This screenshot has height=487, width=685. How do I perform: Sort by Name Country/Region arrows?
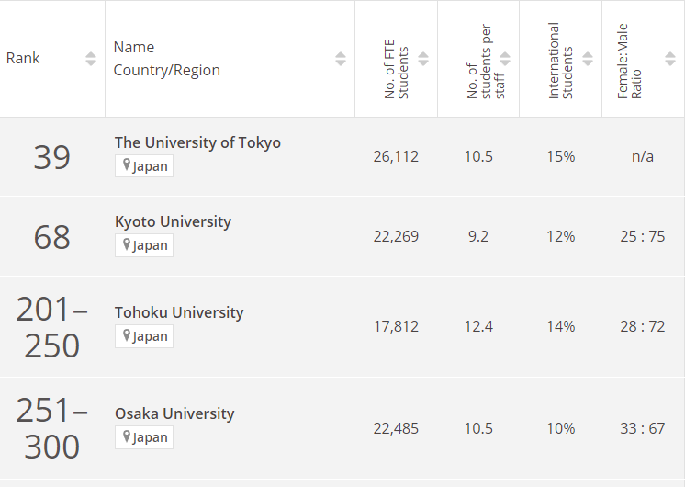[341, 59]
